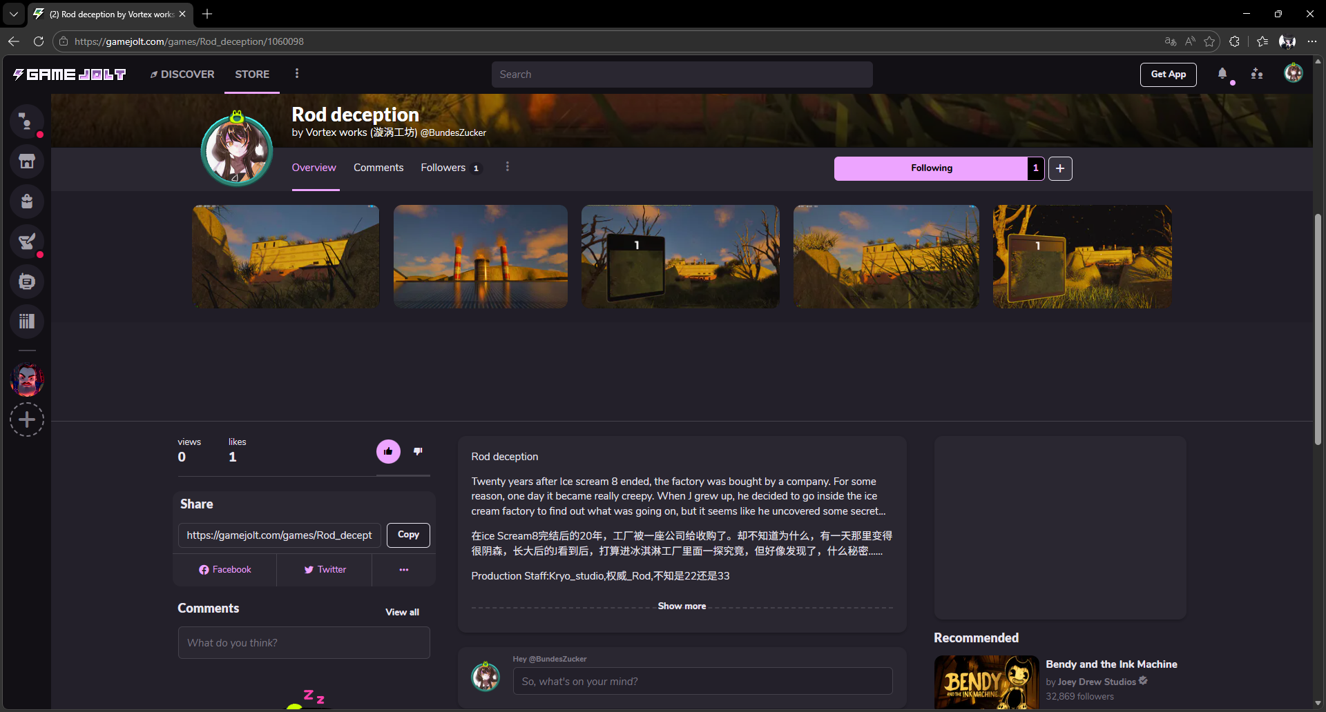
Task: Open browser extensions icon
Action: click(x=1235, y=41)
